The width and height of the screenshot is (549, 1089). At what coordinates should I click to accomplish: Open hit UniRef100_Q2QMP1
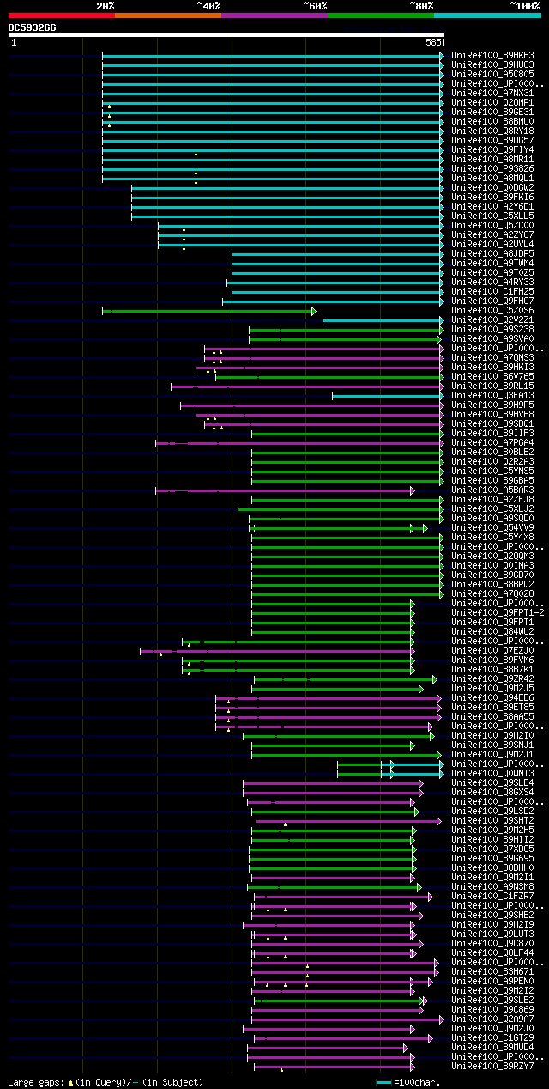coord(492,103)
